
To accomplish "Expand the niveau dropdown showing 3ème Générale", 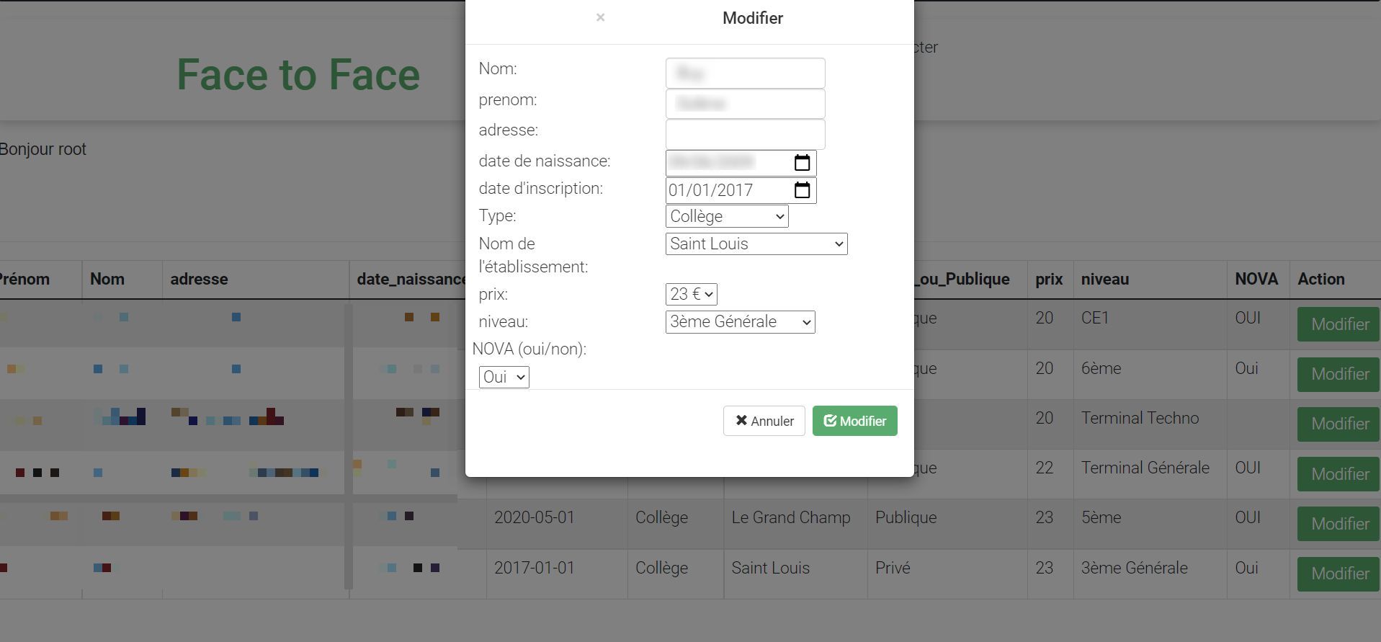I will pyautogui.click(x=740, y=322).
